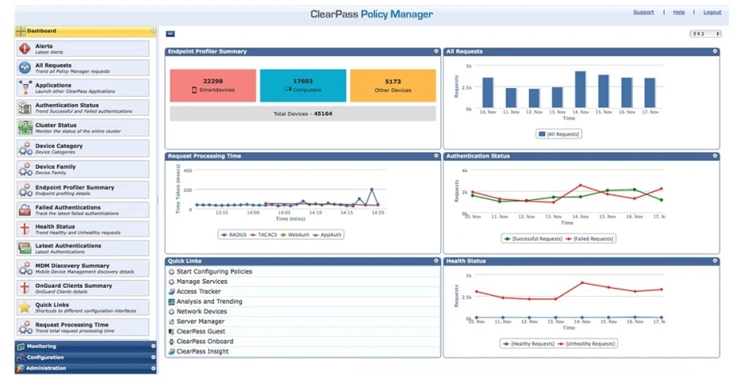Toggle Failed Requests legend entry
This screenshot has height=387, width=737.
(x=590, y=239)
